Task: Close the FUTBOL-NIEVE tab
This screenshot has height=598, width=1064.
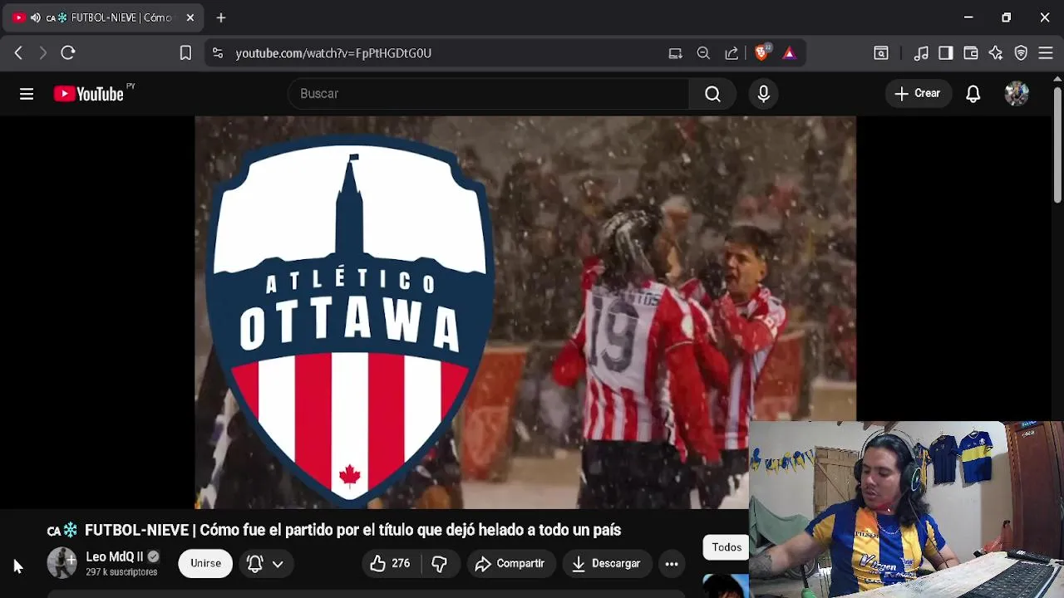Action: [190, 17]
